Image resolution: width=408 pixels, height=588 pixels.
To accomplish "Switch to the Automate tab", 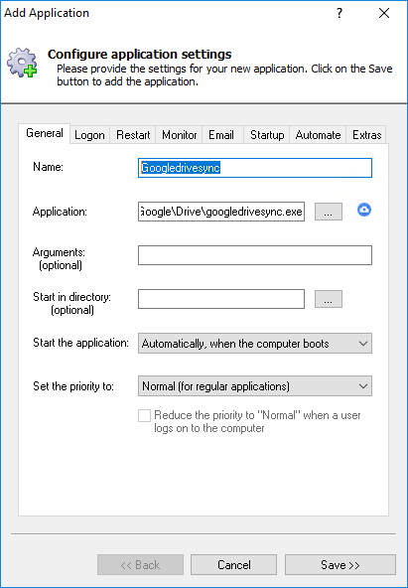I will (318, 135).
